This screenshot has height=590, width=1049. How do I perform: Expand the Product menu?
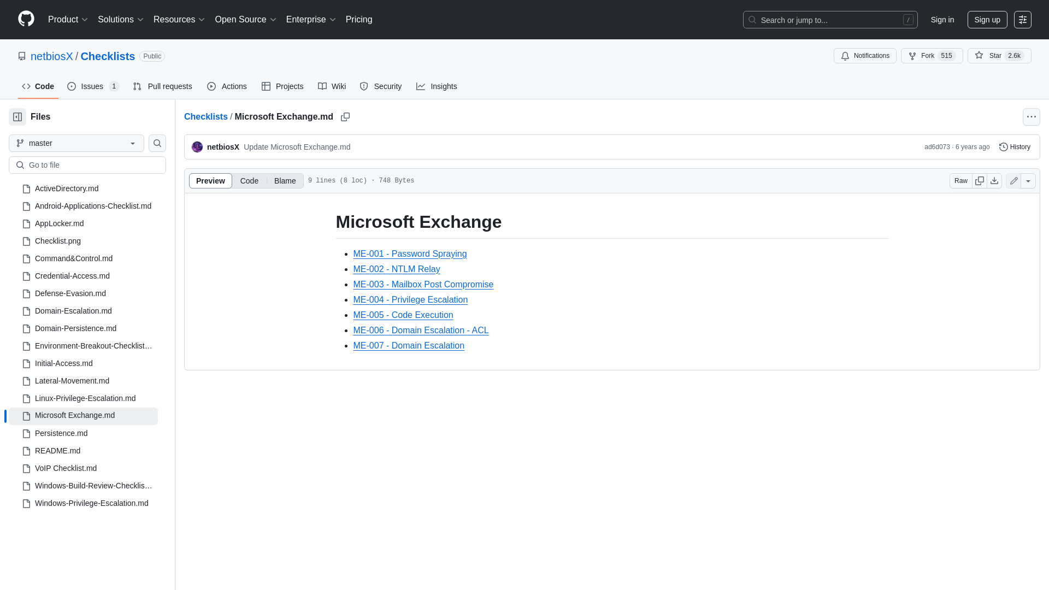pyautogui.click(x=68, y=20)
